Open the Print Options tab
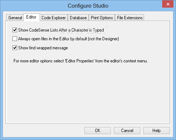 tap(102, 18)
